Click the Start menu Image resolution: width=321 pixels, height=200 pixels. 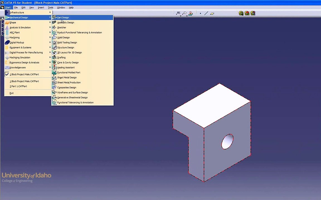(8, 7)
